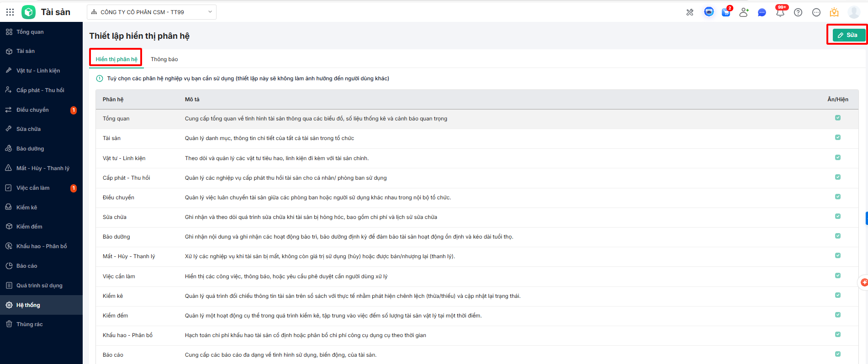Click the add user icon
Screen dimensions: 868x364
744,12
